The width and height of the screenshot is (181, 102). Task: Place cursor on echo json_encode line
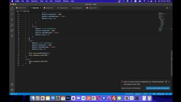[39, 53]
